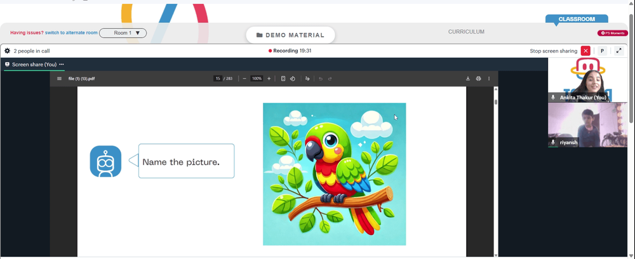Image resolution: width=635 pixels, height=259 pixels.
Task: Switch to the Curriculum tab
Action: [x=466, y=32]
